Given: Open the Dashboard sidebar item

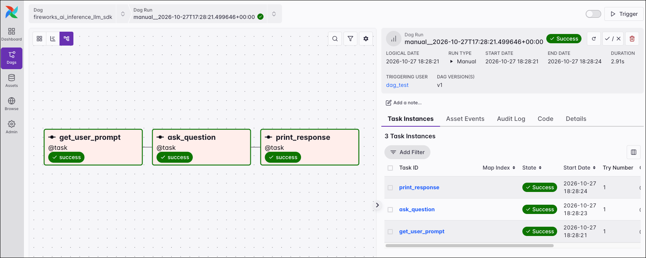Looking at the screenshot, I should point(12,34).
